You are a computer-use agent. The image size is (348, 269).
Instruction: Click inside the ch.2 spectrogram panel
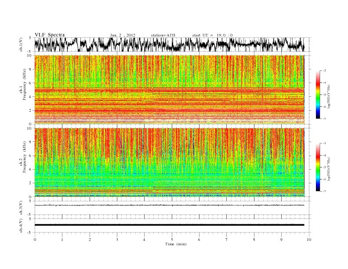[x=169, y=162]
